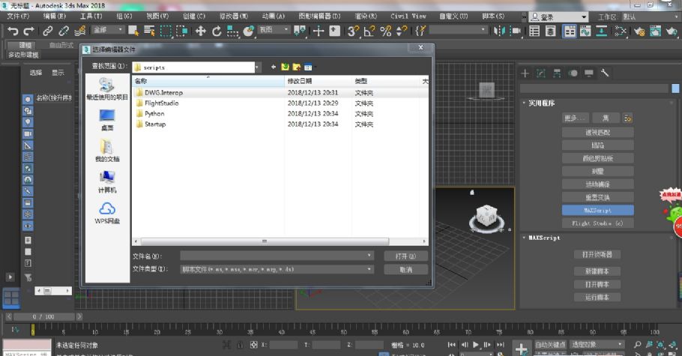
Task: Toggle the Scene Explorer icon
Action: pyautogui.click(x=534, y=31)
